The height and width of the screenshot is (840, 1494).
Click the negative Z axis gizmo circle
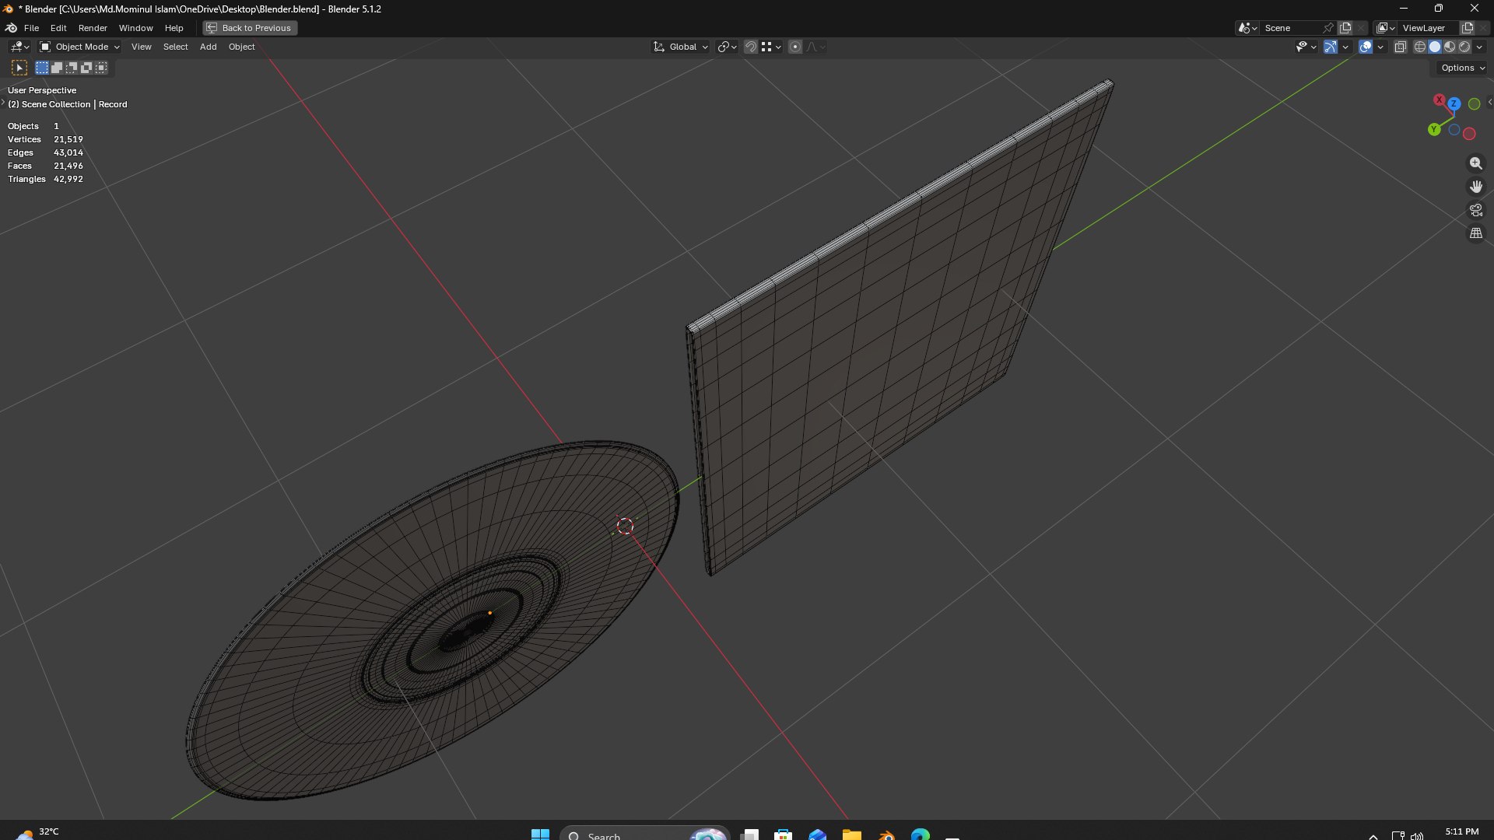[x=1454, y=130]
